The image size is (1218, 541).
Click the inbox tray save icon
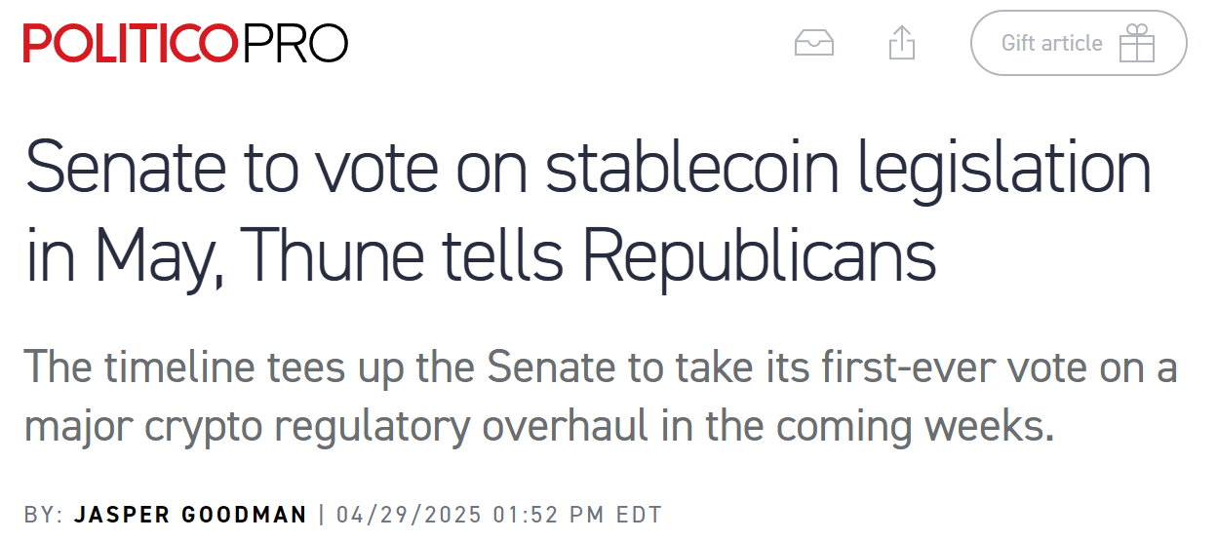click(814, 44)
